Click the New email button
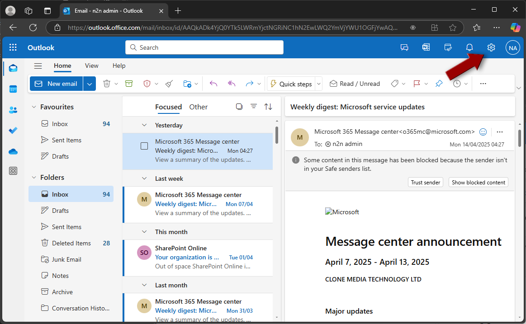The width and height of the screenshot is (526, 324). (57, 84)
